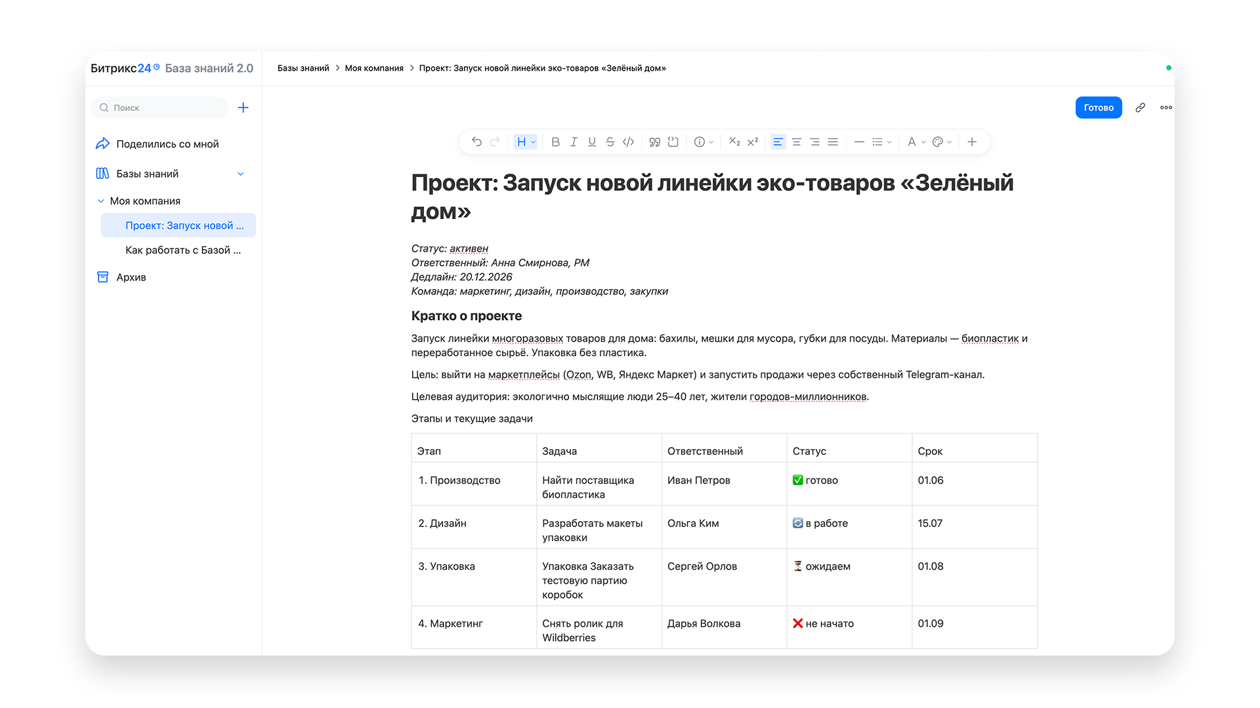This screenshot has width=1260, height=708.
Task: Click the page title heading
Action: [x=712, y=197]
